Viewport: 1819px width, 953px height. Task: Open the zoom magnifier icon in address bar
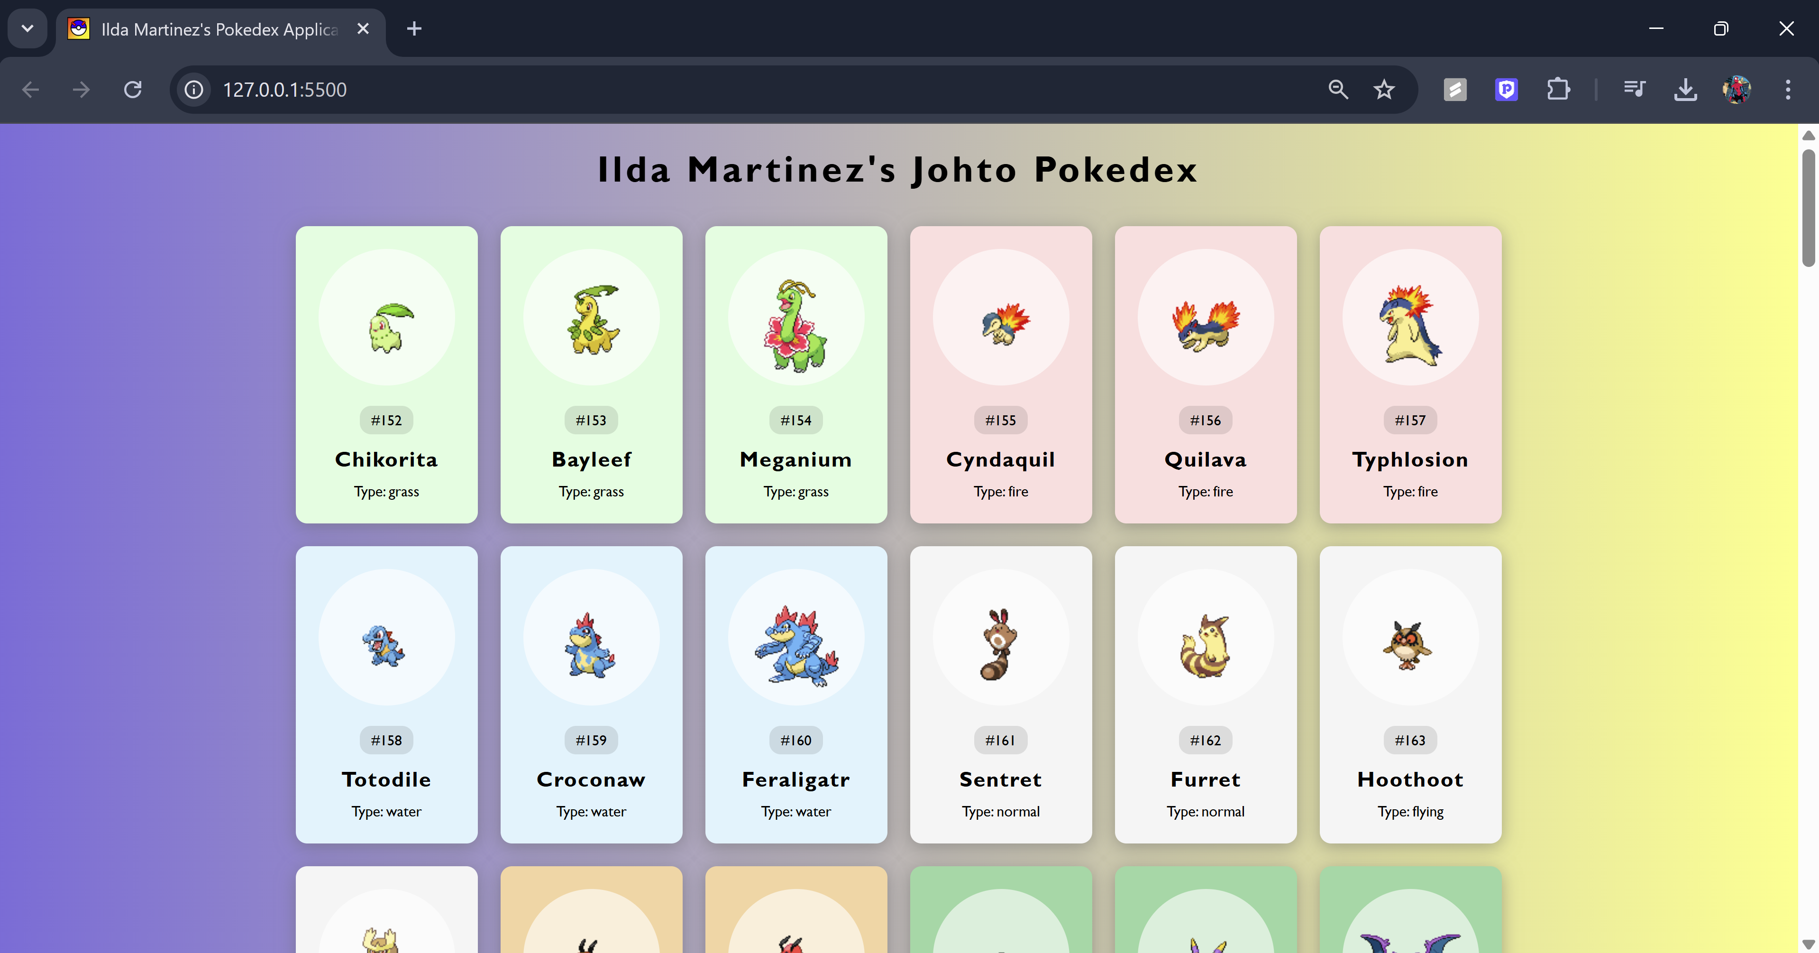1337,90
